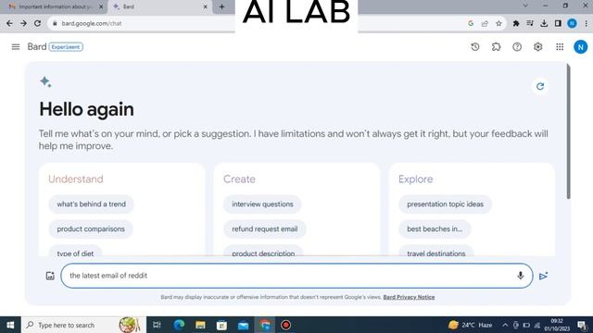
Task: Open the Windows Start menu
Action: [x=10, y=325]
